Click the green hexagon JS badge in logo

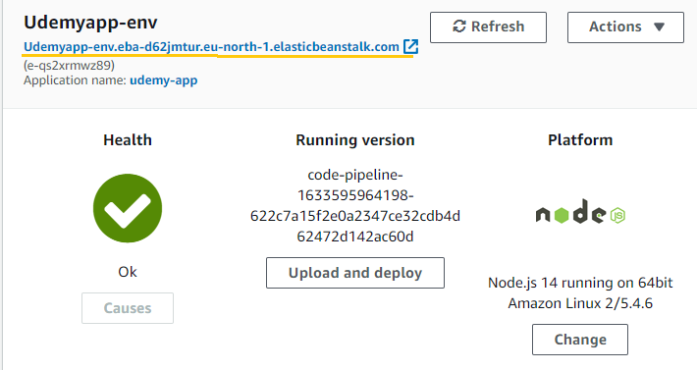pyautogui.click(x=617, y=216)
